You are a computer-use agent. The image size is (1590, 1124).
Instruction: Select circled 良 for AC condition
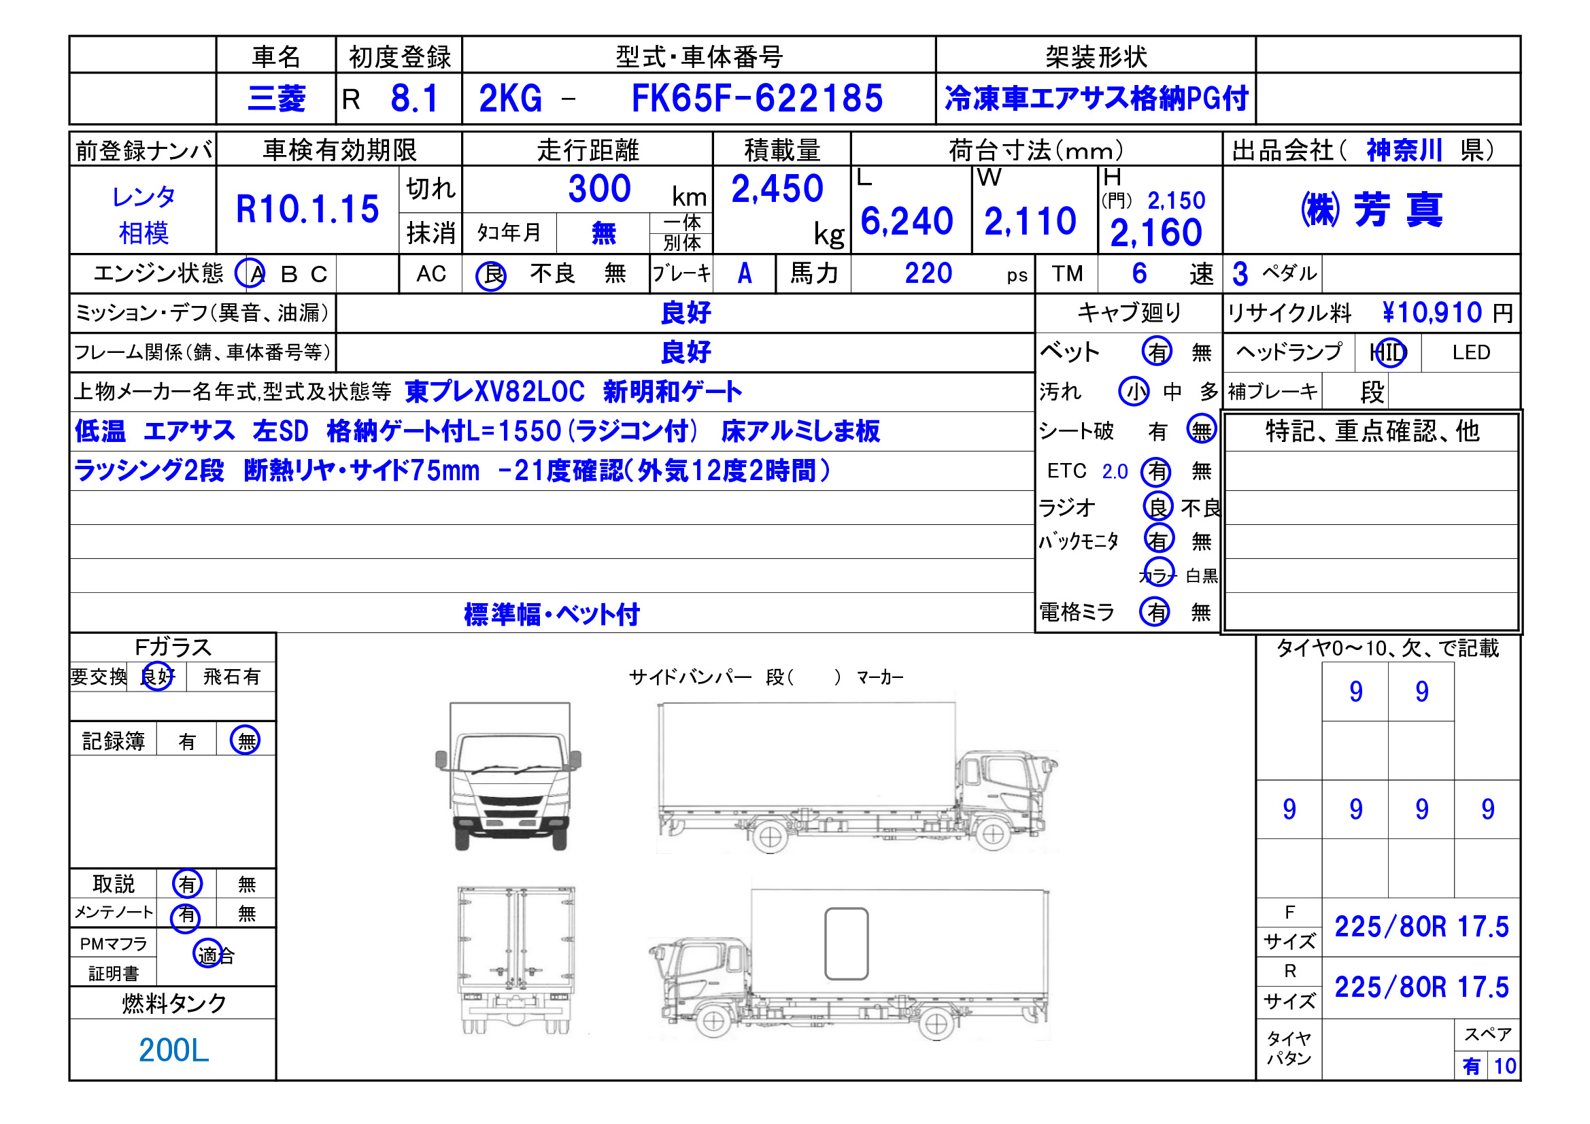[x=491, y=275]
